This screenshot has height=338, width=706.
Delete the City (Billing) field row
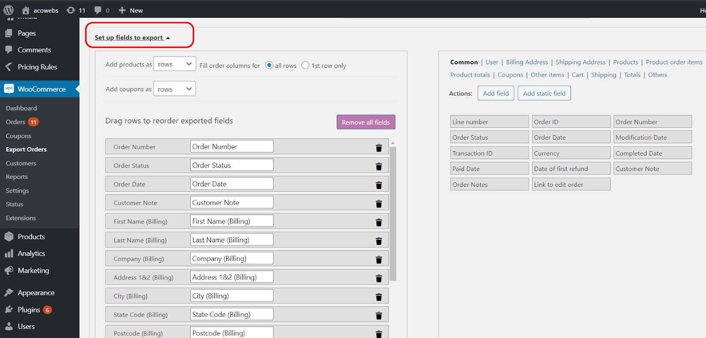(x=379, y=297)
